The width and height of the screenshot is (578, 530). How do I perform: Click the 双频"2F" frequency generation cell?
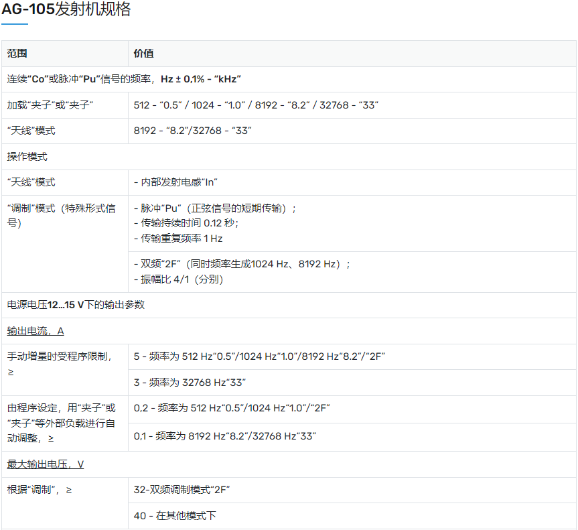[x=242, y=265]
